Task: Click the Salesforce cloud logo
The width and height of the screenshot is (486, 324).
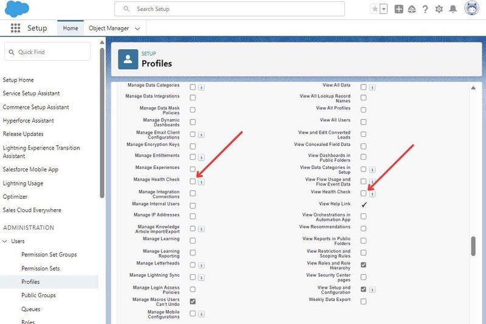Action: click(x=17, y=9)
